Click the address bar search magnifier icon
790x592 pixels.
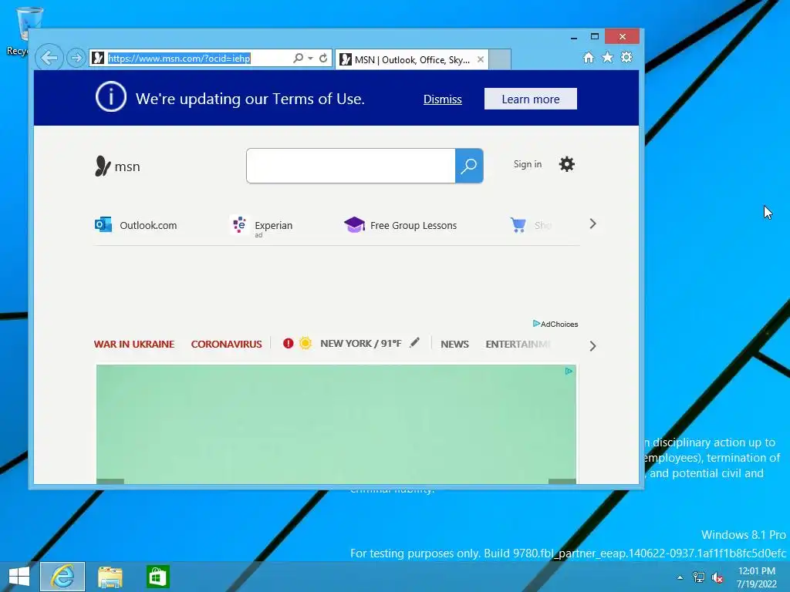[299, 58]
